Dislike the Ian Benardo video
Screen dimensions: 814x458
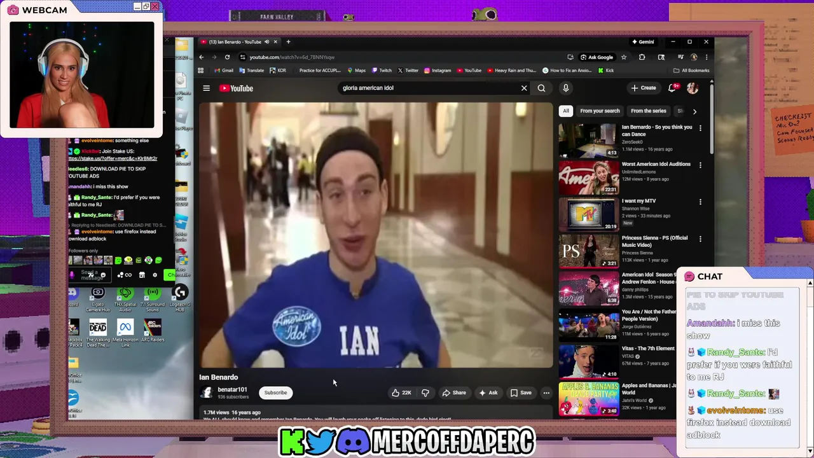pyautogui.click(x=425, y=392)
